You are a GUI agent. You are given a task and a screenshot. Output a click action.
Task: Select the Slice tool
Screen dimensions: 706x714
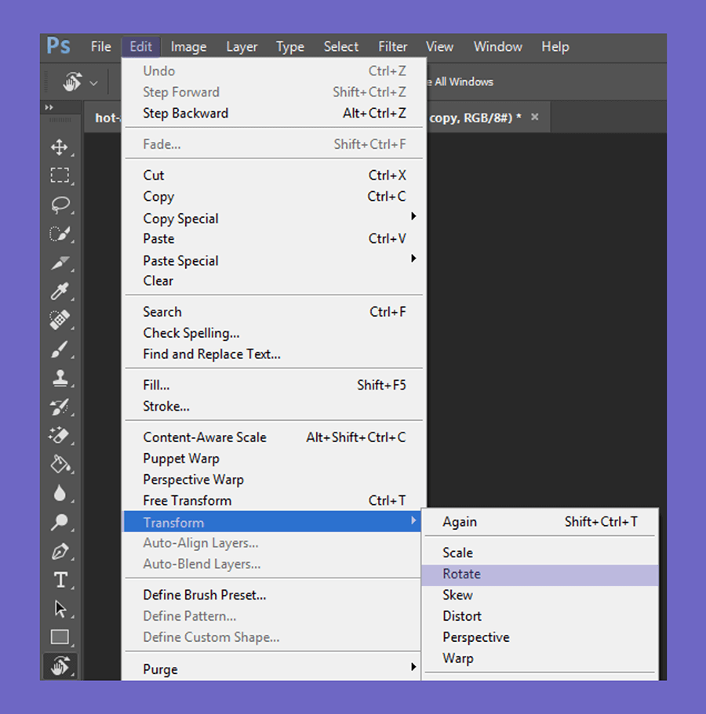click(x=60, y=263)
